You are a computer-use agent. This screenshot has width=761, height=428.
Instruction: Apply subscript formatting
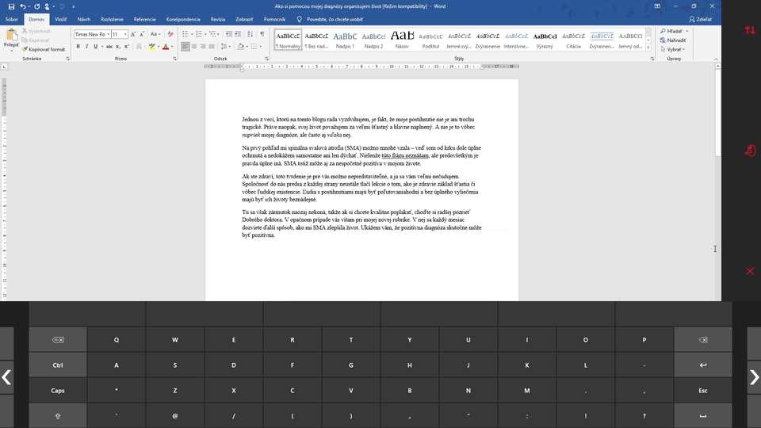(117, 47)
